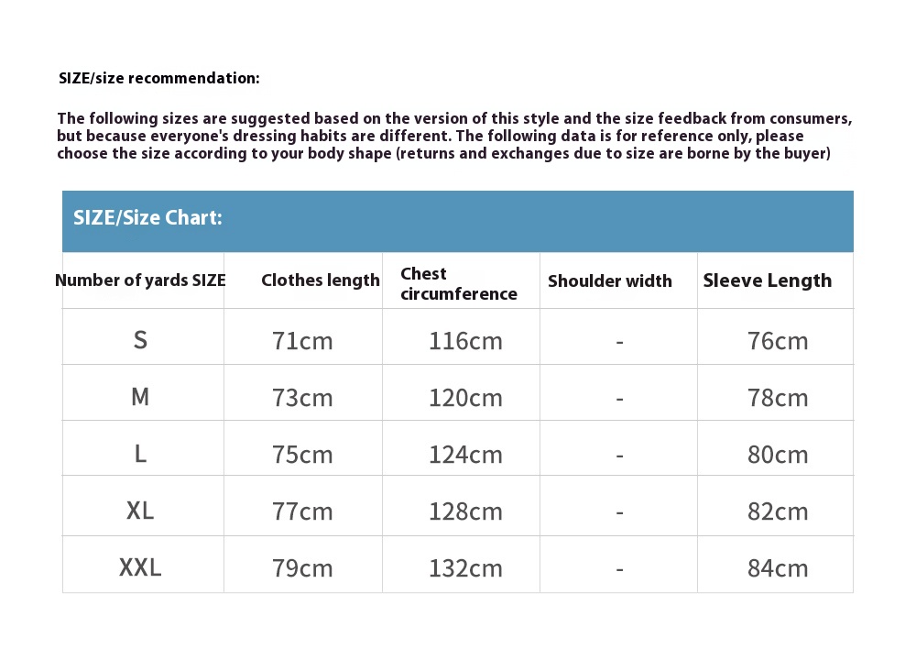Click the 71cm clothes length cell
The width and height of the screenshot is (916, 649).
(302, 341)
